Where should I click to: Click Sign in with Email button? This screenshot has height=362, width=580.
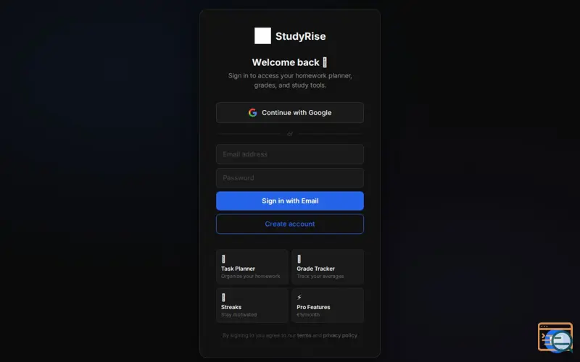coord(290,201)
